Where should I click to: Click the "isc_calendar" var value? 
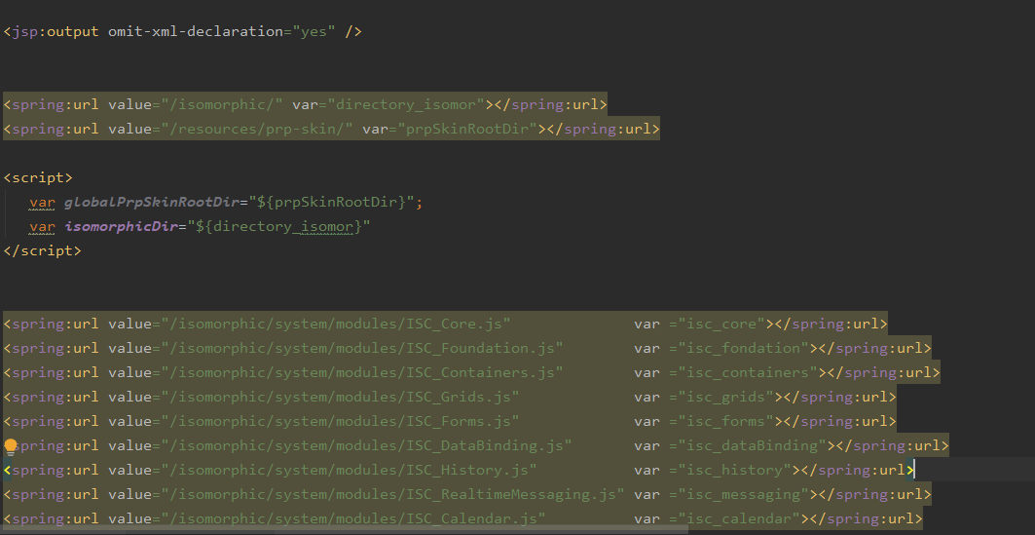(735, 518)
